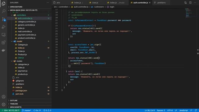The image size is (199, 112).
Task: Change the UTF-8 file encoding
Action: [x=170, y=110]
